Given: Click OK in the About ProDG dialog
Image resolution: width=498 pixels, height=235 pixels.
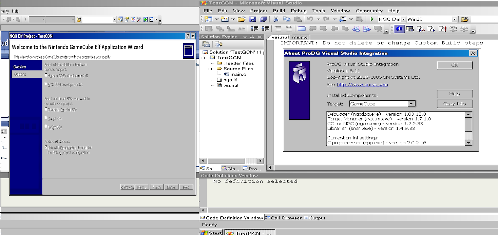Looking at the screenshot, I should [455, 65].
